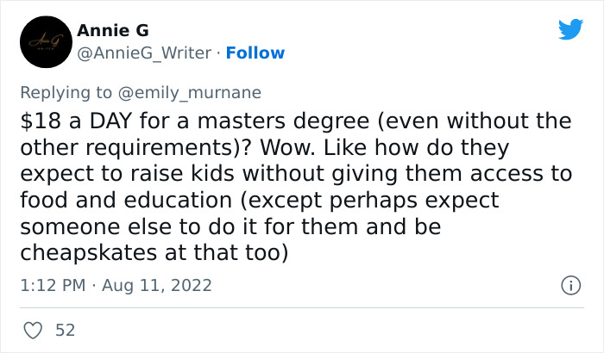Like the tweet with the heart icon
604x353 pixels.
34,331
